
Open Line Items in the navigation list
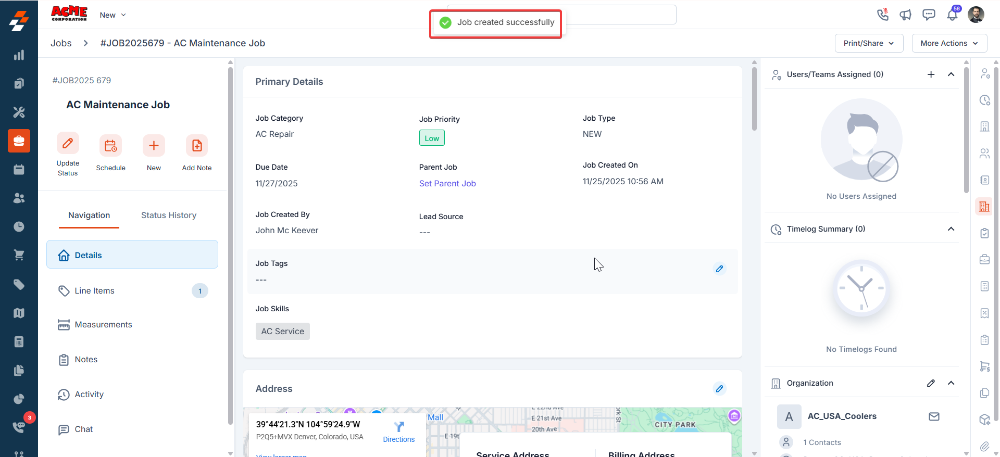(132, 290)
